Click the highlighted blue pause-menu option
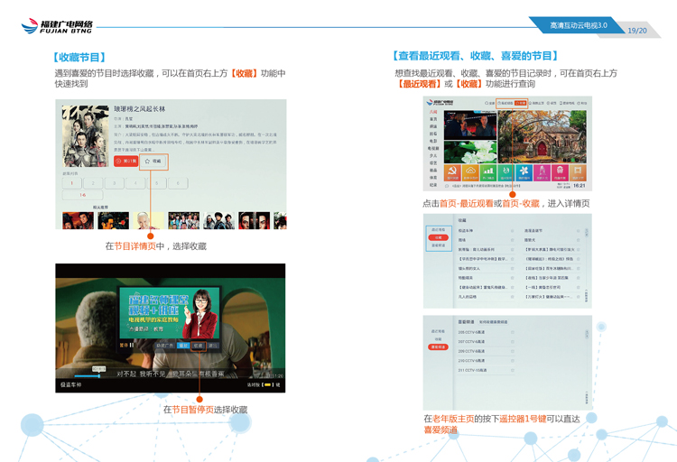The width and height of the screenshot is (677, 462). (x=183, y=346)
